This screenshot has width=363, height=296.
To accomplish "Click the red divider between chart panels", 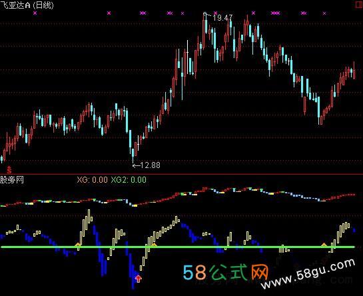I will click(181, 174).
